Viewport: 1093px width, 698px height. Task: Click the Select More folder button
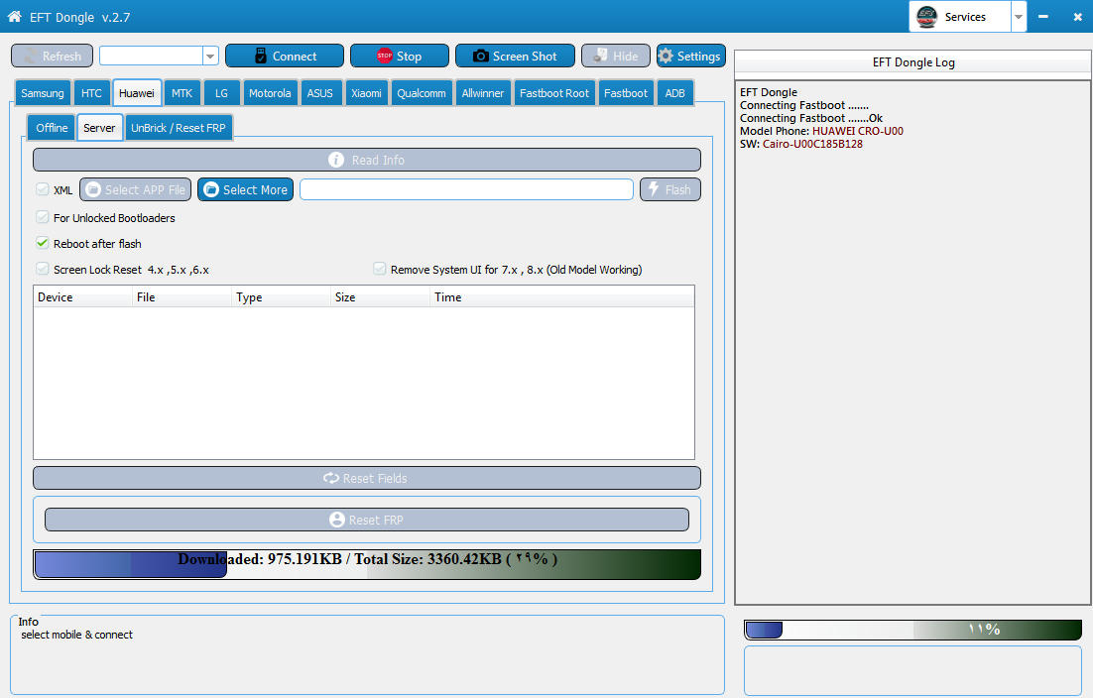(x=245, y=189)
